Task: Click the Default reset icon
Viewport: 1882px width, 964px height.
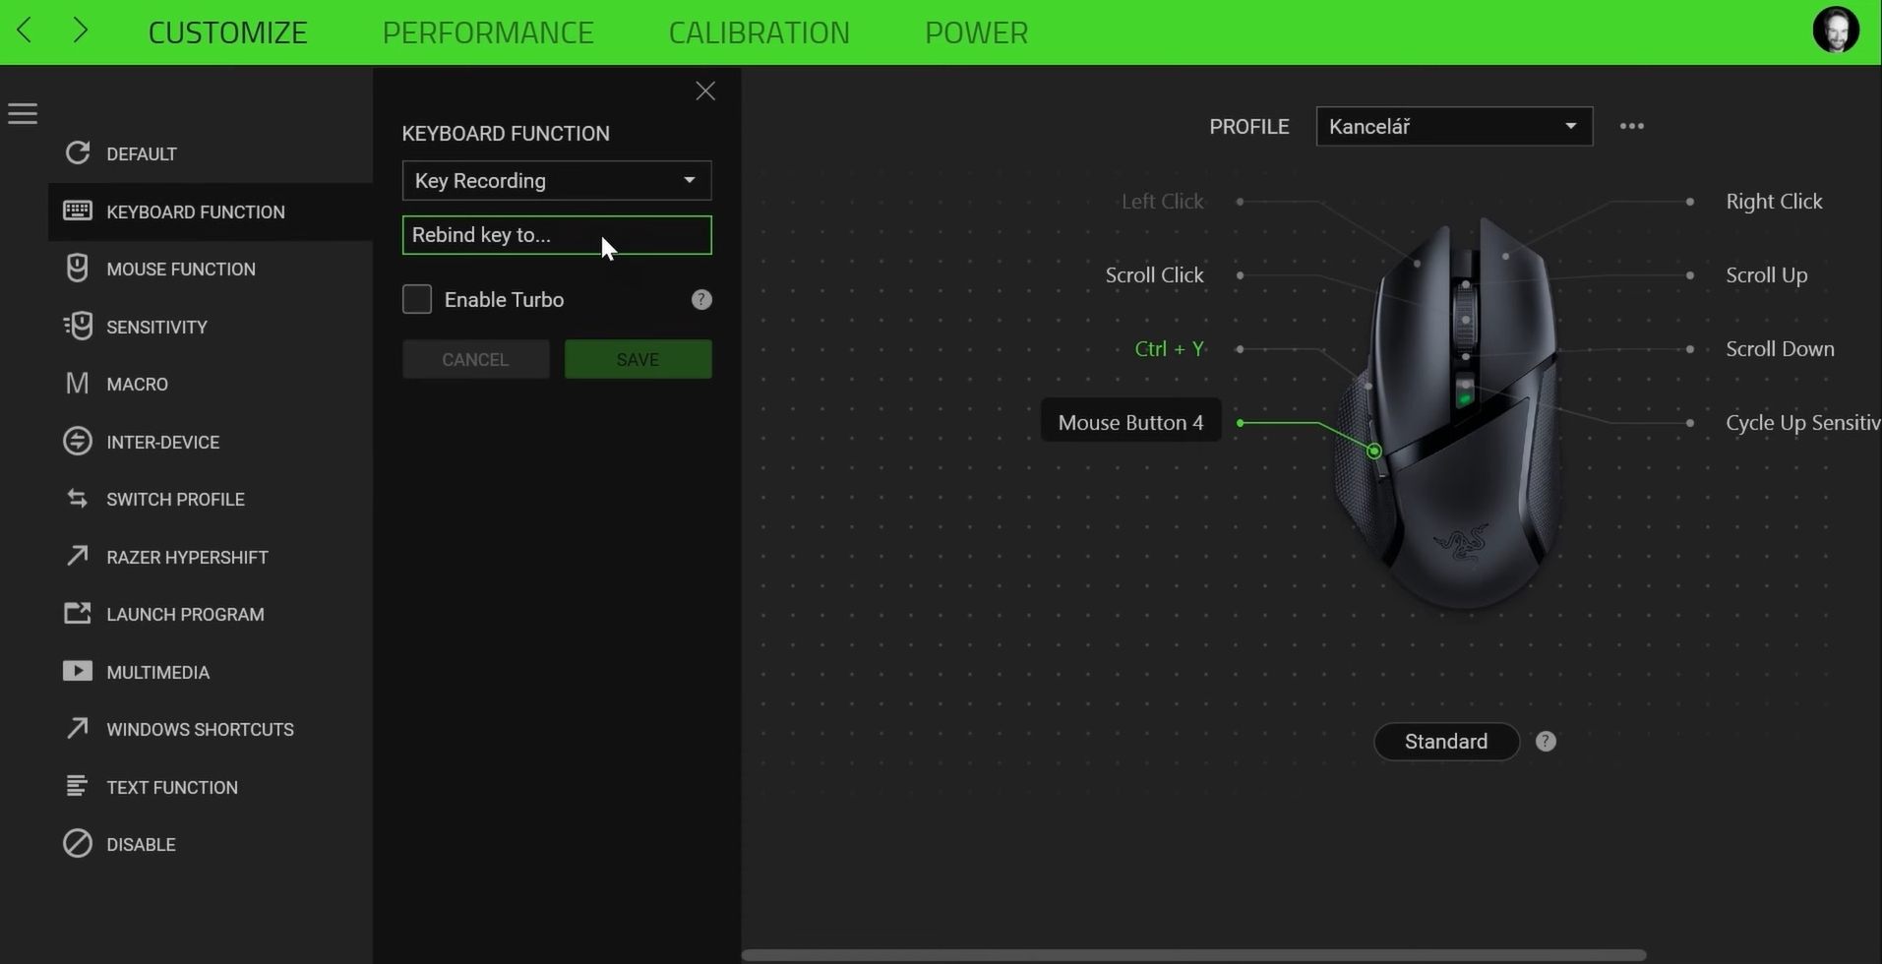Action: pyautogui.click(x=78, y=152)
